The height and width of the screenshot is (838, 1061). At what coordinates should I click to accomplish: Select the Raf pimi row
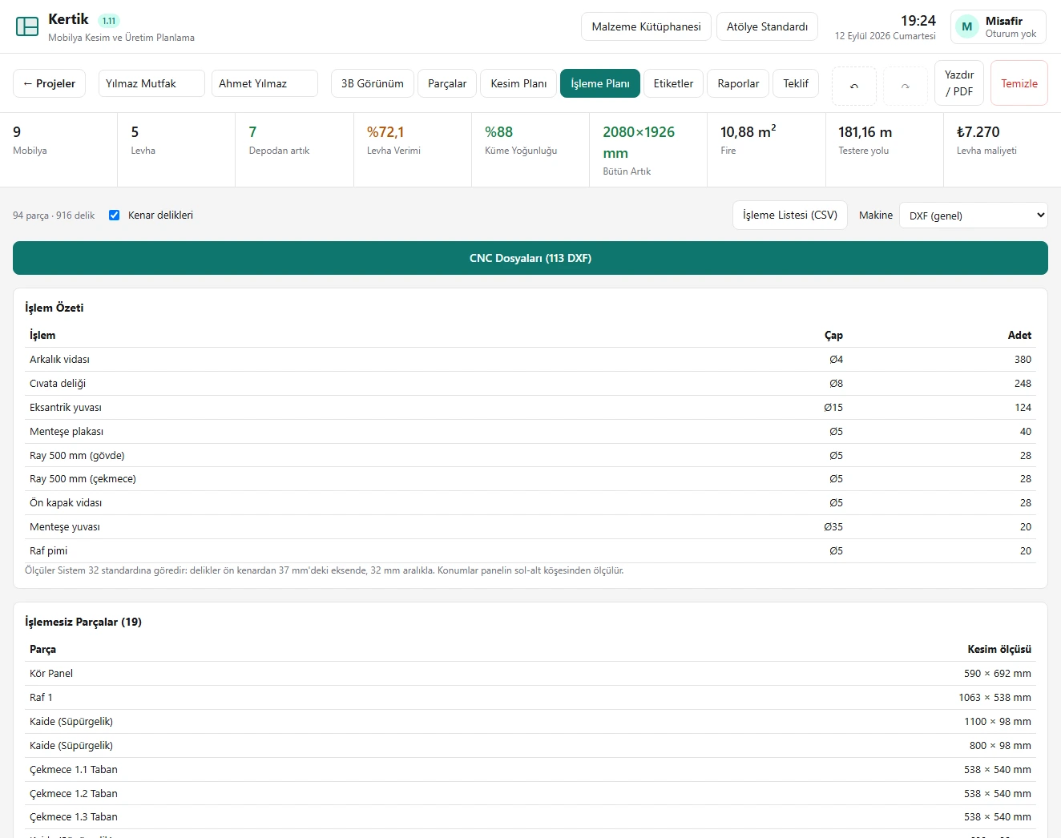click(x=530, y=551)
